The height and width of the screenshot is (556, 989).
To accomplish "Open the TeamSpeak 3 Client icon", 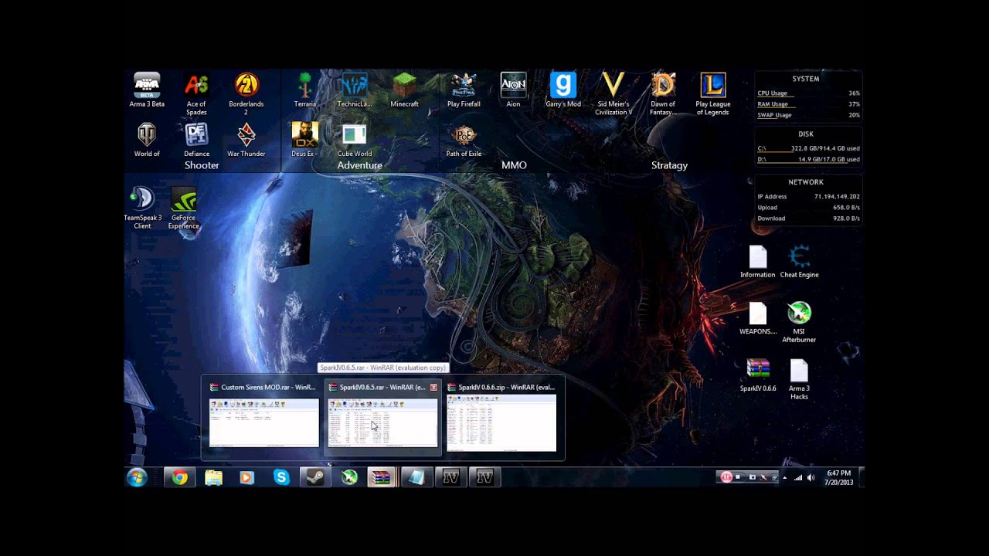I will tap(143, 208).
